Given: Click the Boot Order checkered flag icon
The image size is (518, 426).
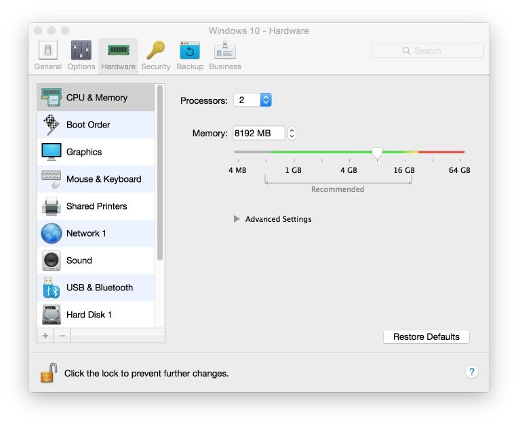Looking at the screenshot, I should pyautogui.click(x=52, y=125).
